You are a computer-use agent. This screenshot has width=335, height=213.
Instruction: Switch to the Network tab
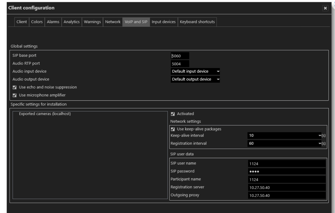click(x=113, y=22)
